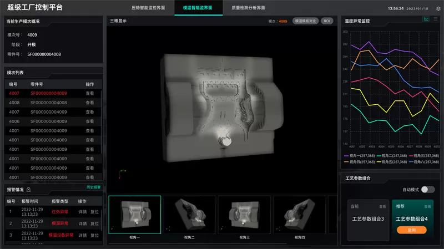Click orange 启用 button for recommended combination
The width and height of the screenshot is (444, 249).
pyautogui.click(x=412, y=230)
